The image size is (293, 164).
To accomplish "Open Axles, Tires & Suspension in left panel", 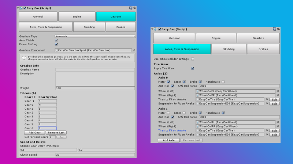I will point(45,27).
